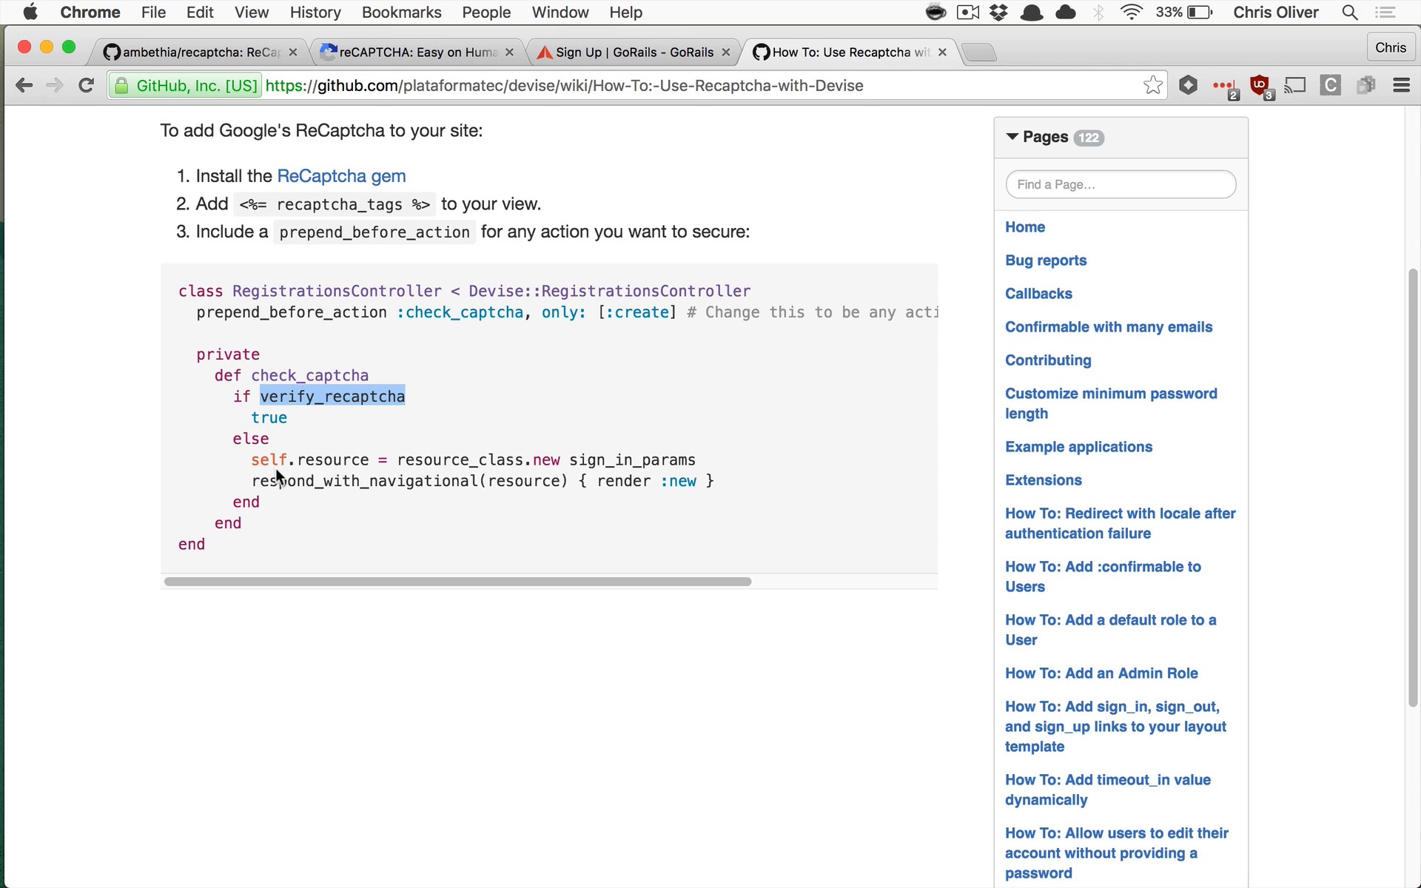Click the Find a Page search field
The image size is (1421, 888).
[1121, 184]
